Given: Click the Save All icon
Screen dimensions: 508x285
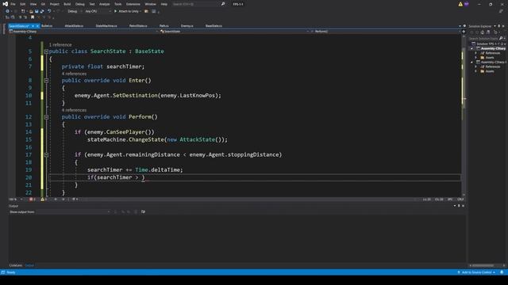Looking at the screenshot, I should (42, 11).
